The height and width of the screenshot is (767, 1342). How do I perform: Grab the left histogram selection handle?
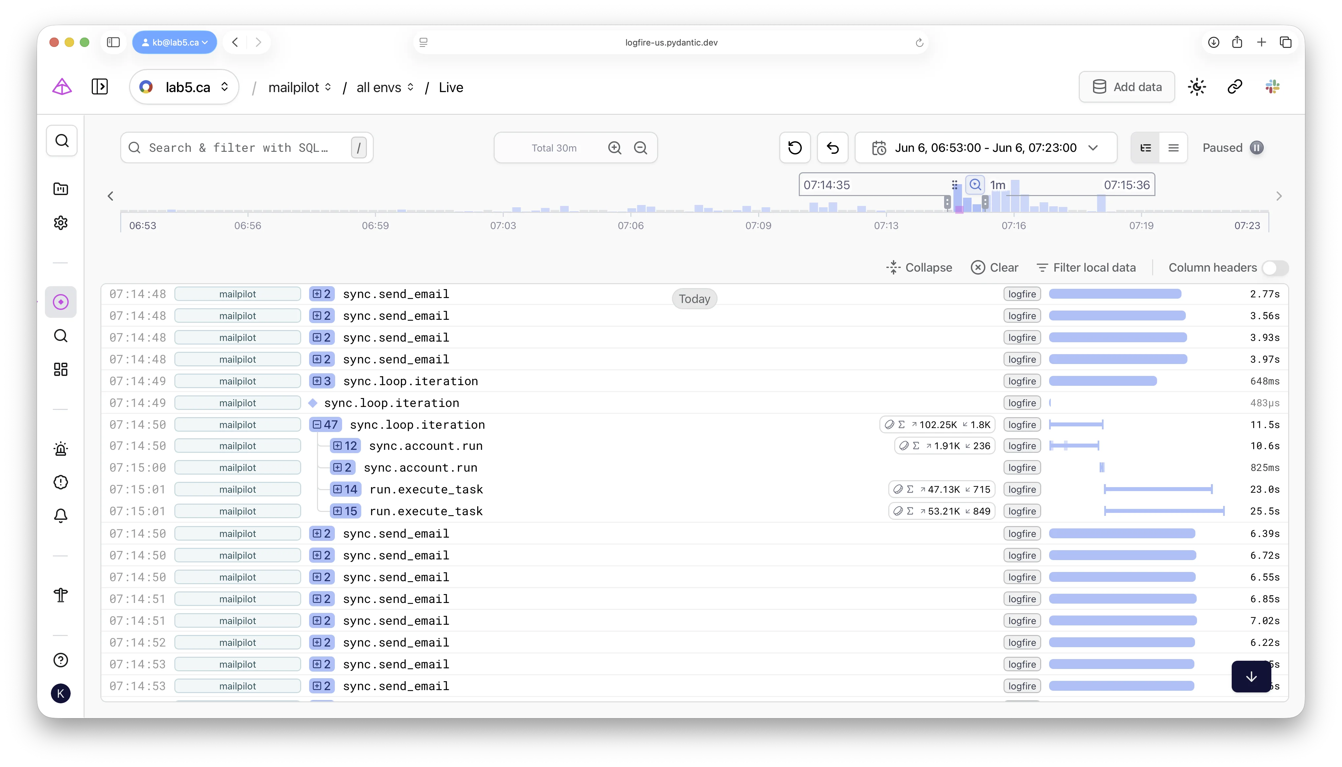point(947,203)
